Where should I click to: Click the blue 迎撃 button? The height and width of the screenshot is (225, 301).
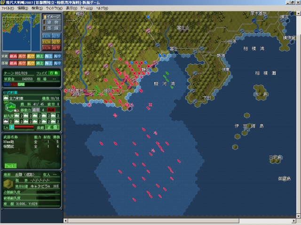(56, 36)
